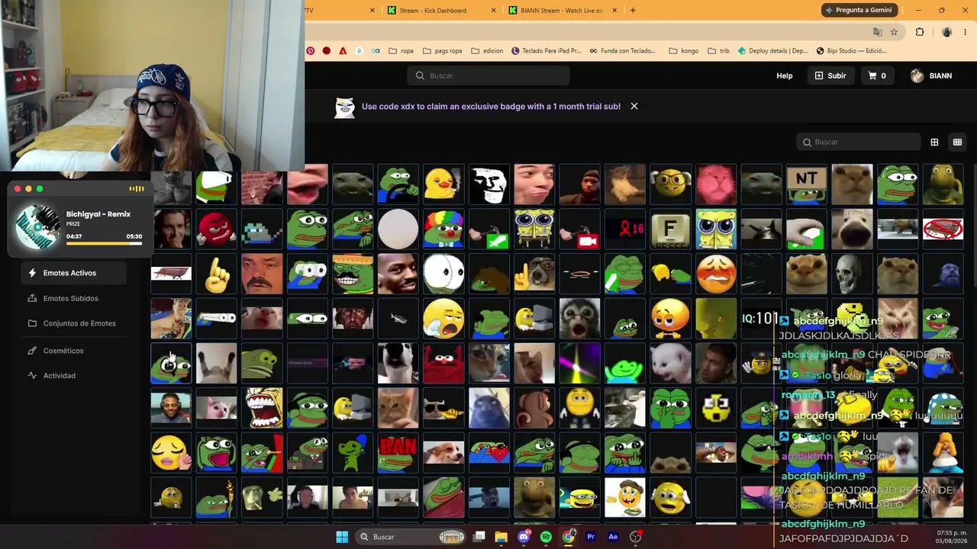Open the Pinterest bookmark icon
Image resolution: width=977 pixels, height=549 pixels.
point(310,51)
